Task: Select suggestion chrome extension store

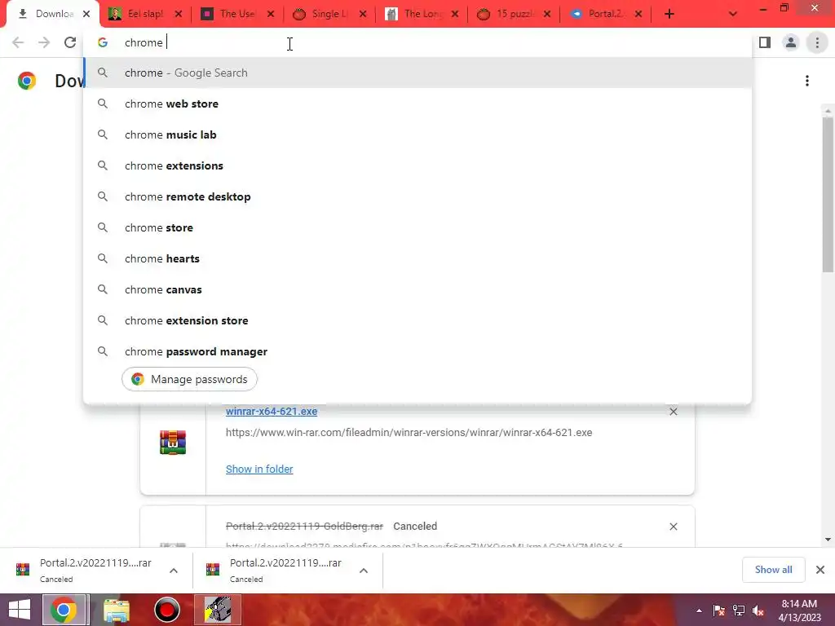Action: click(x=417, y=320)
